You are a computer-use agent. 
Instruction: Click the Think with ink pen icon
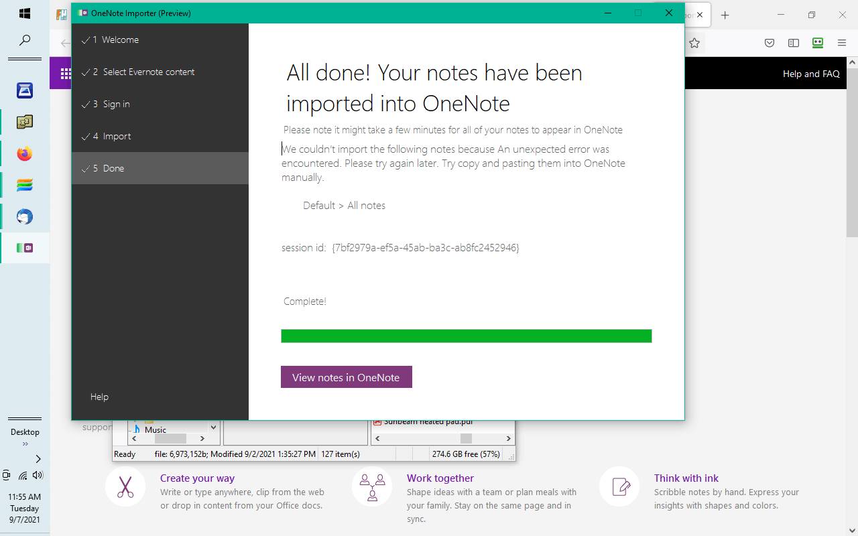[619, 486]
